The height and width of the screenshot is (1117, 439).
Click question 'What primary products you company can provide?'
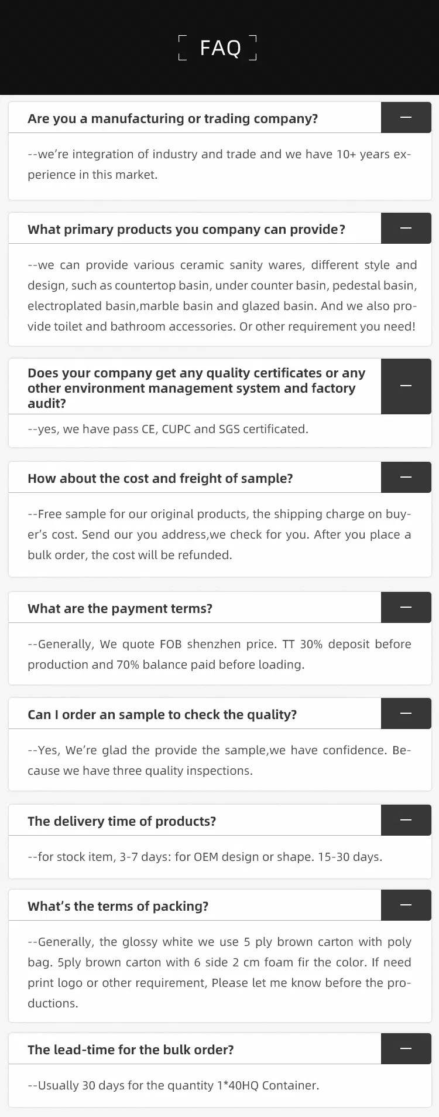(x=186, y=229)
